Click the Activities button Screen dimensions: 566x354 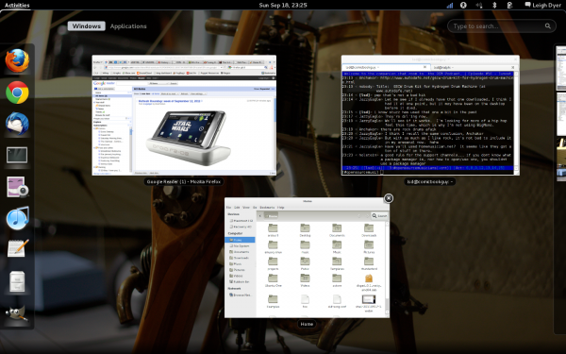click(x=17, y=5)
